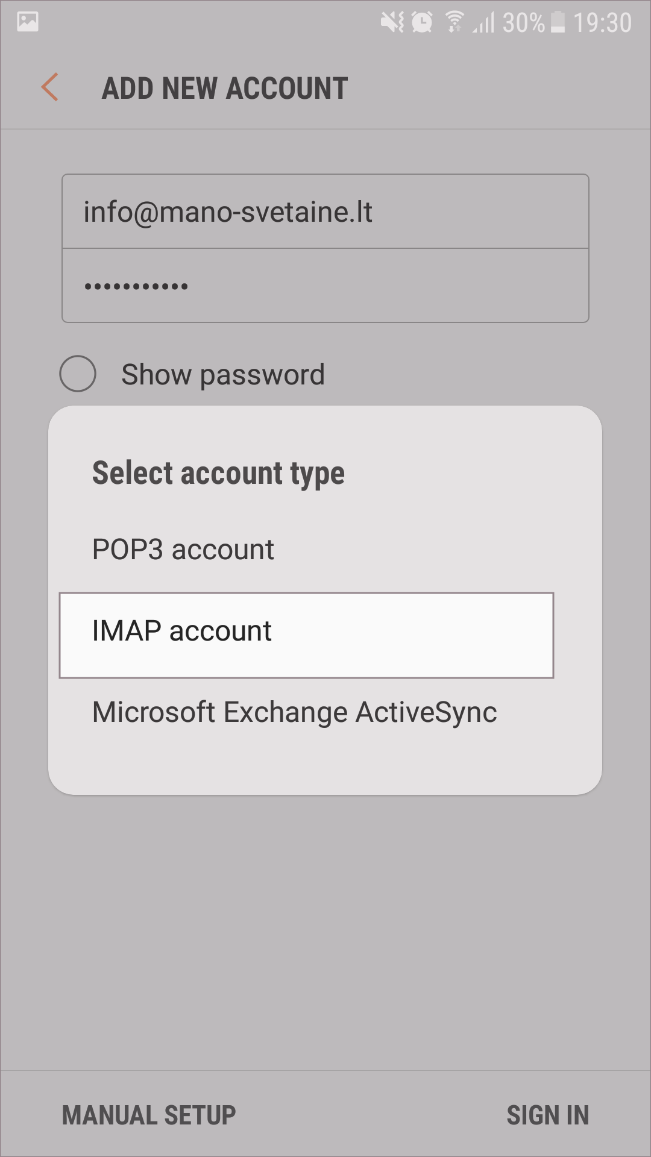Tap the 30% battery percentage text
This screenshot has width=651, height=1157.
[x=523, y=23]
